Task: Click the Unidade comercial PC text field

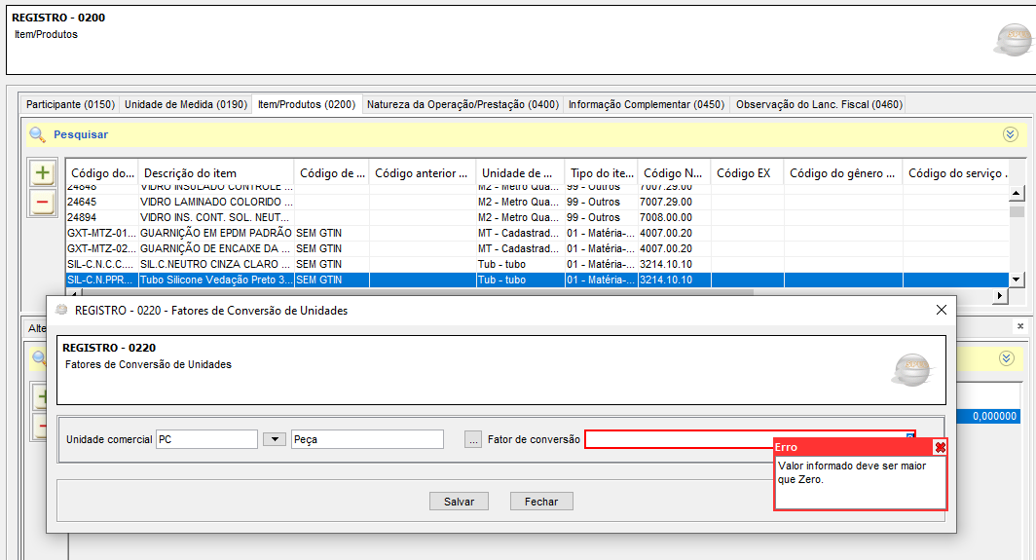Action: [206, 439]
